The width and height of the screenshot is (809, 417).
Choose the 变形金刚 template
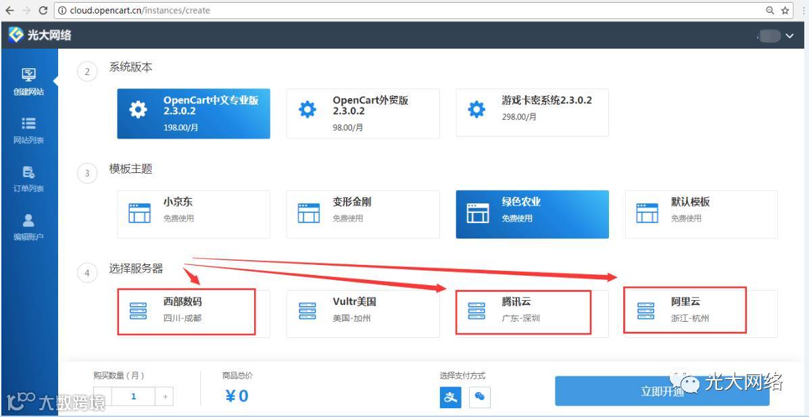363,214
